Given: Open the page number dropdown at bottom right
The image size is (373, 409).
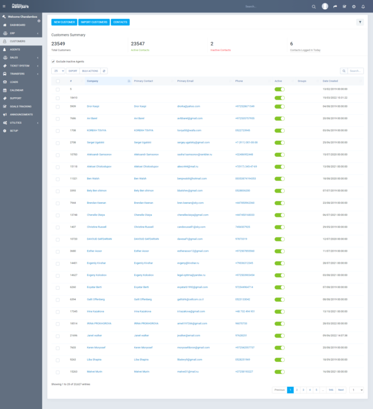Looking at the screenshot, I should 357,390.
